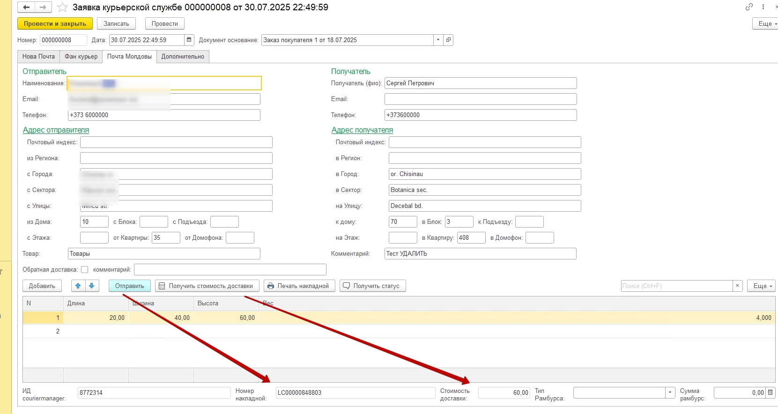The width and height of the screenshot is (778, 414).
Task: Open the Дополнительно tab
Action: coord(183,57)
